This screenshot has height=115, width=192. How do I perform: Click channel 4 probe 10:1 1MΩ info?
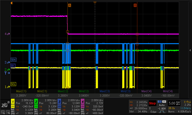pos(82,111)
